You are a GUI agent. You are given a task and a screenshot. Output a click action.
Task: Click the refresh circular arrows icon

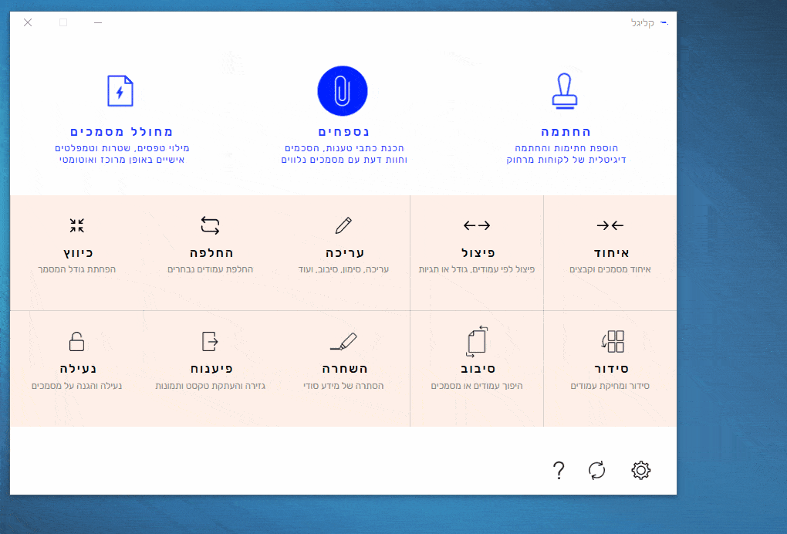tap(597, 470)
